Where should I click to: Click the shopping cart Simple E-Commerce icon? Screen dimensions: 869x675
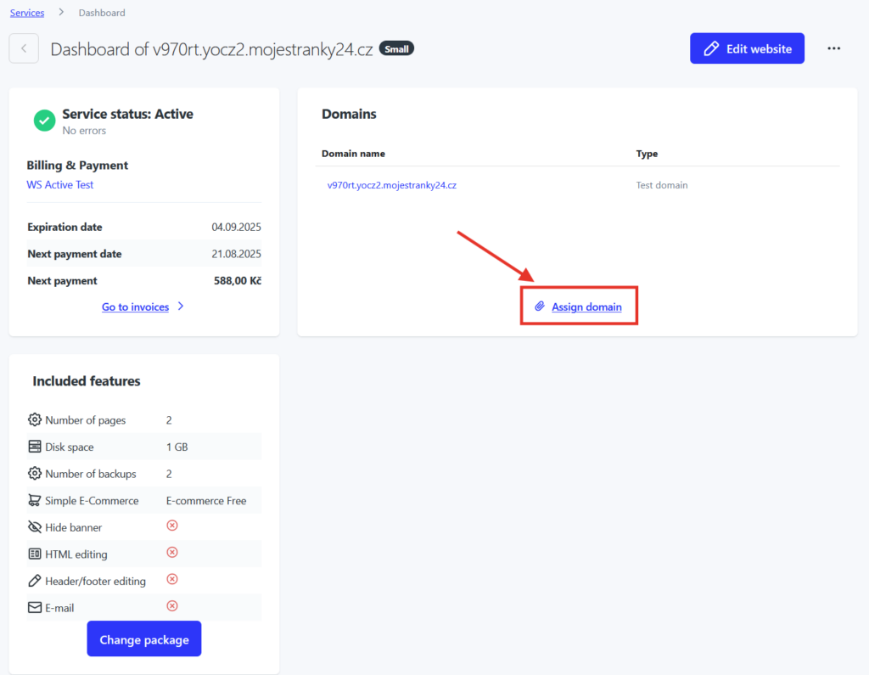[x=35, y=501]
